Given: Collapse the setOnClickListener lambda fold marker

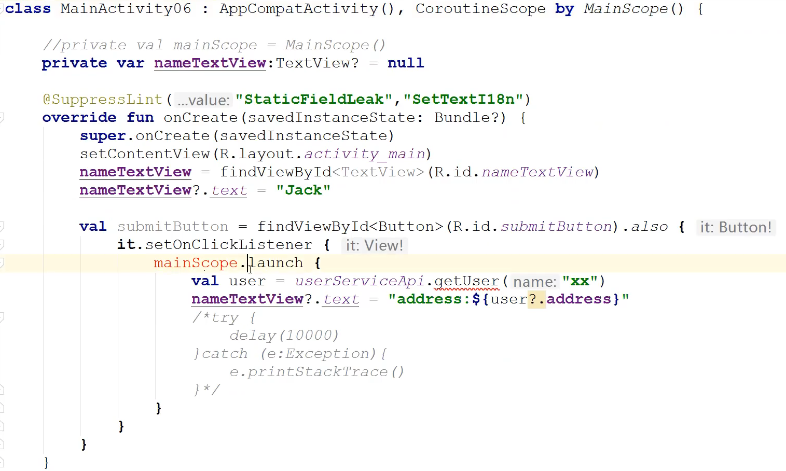Looking at the screenshot, I should coord(2,245).
